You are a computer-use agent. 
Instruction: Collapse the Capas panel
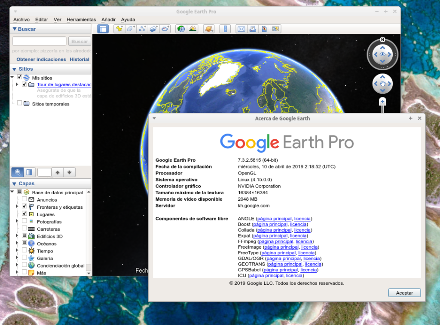[x=15, y=184]
